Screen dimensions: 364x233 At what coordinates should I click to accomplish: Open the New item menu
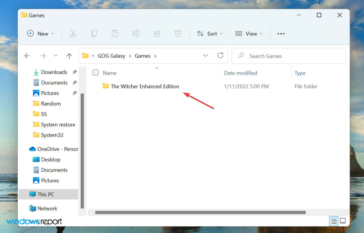[x=40, y=33]
